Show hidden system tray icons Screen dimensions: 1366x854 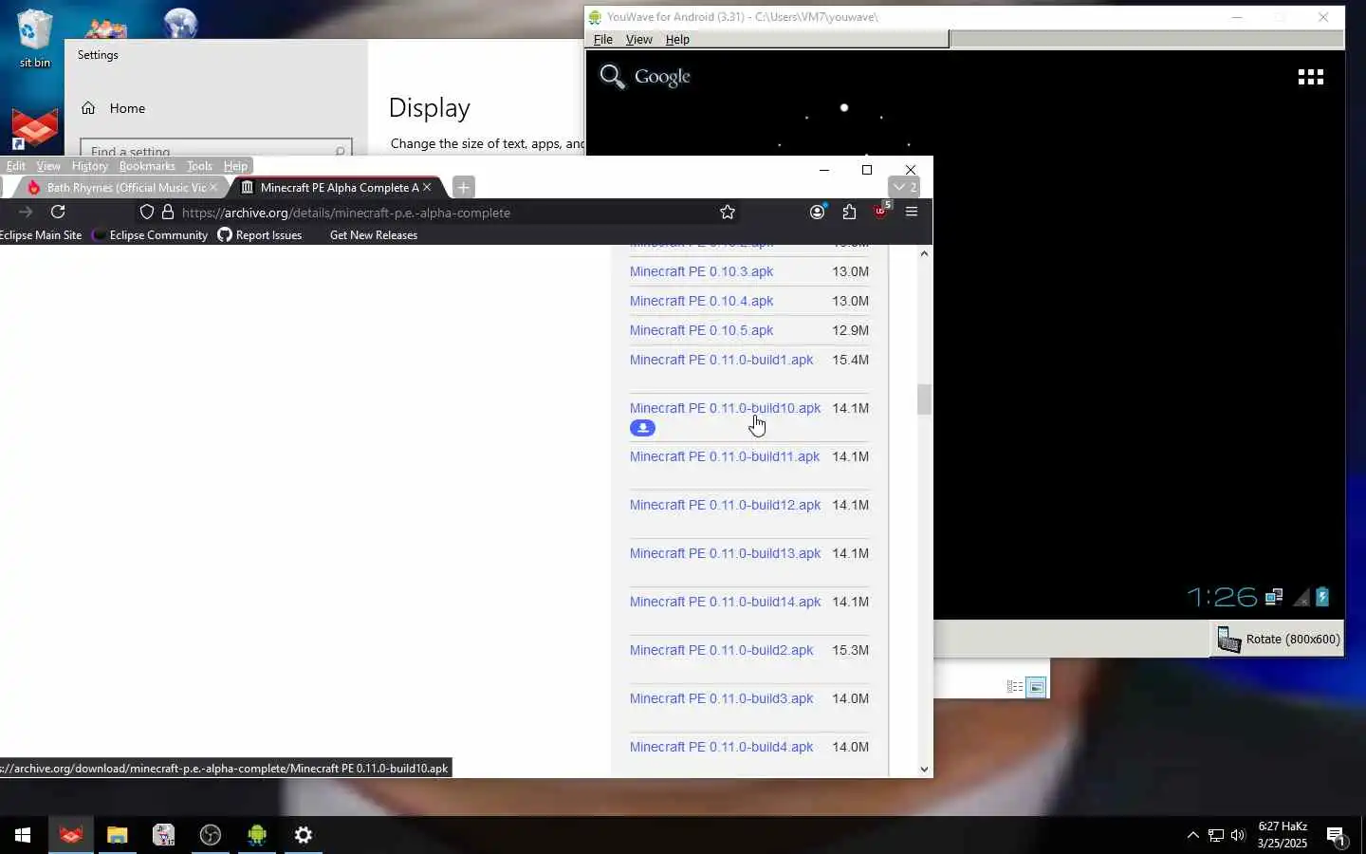pyautogui.click(x=1192, y=835)
